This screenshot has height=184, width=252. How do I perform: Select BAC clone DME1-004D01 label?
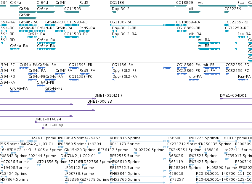233,96
